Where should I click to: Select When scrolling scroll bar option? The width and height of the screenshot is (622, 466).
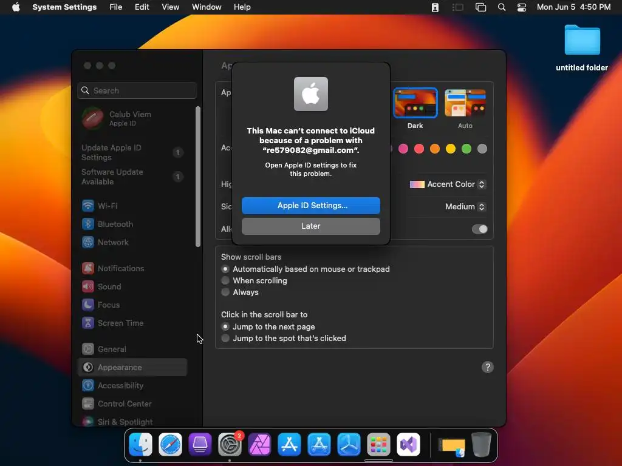coord(225,280)
